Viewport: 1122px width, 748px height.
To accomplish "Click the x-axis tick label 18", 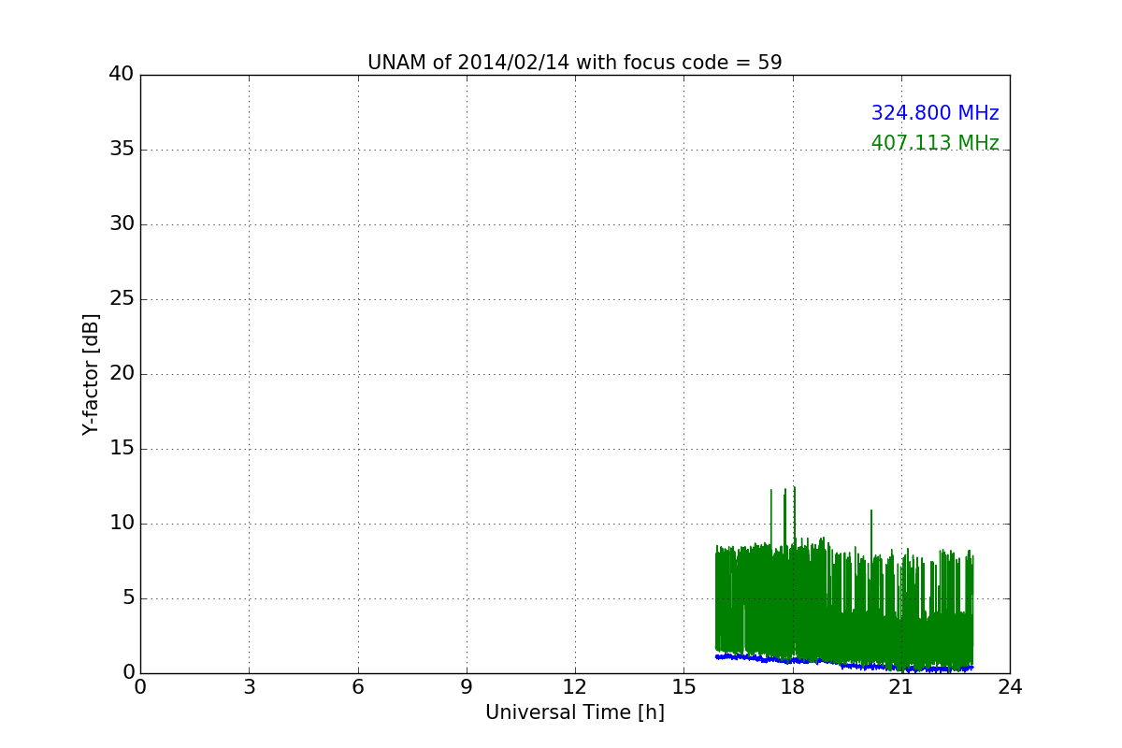I will tap(792, 687).
